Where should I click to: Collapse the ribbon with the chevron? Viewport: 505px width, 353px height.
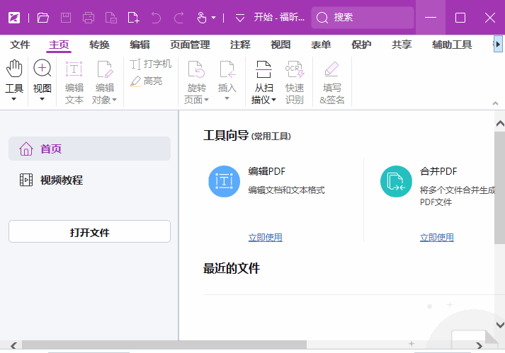click(x=496, y=103)
